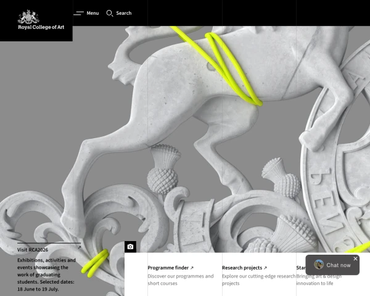Screen dimensions: 370x296
Task: Open the Research projects link
Action: pyautogui.click(x=242, y=268)
